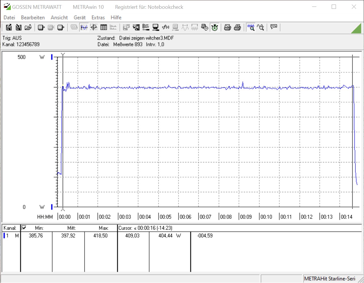Click the speech bubble comment icon
The height and width of the screenshot is (283, 364).
pyautogui.click(x=274, y=27)
